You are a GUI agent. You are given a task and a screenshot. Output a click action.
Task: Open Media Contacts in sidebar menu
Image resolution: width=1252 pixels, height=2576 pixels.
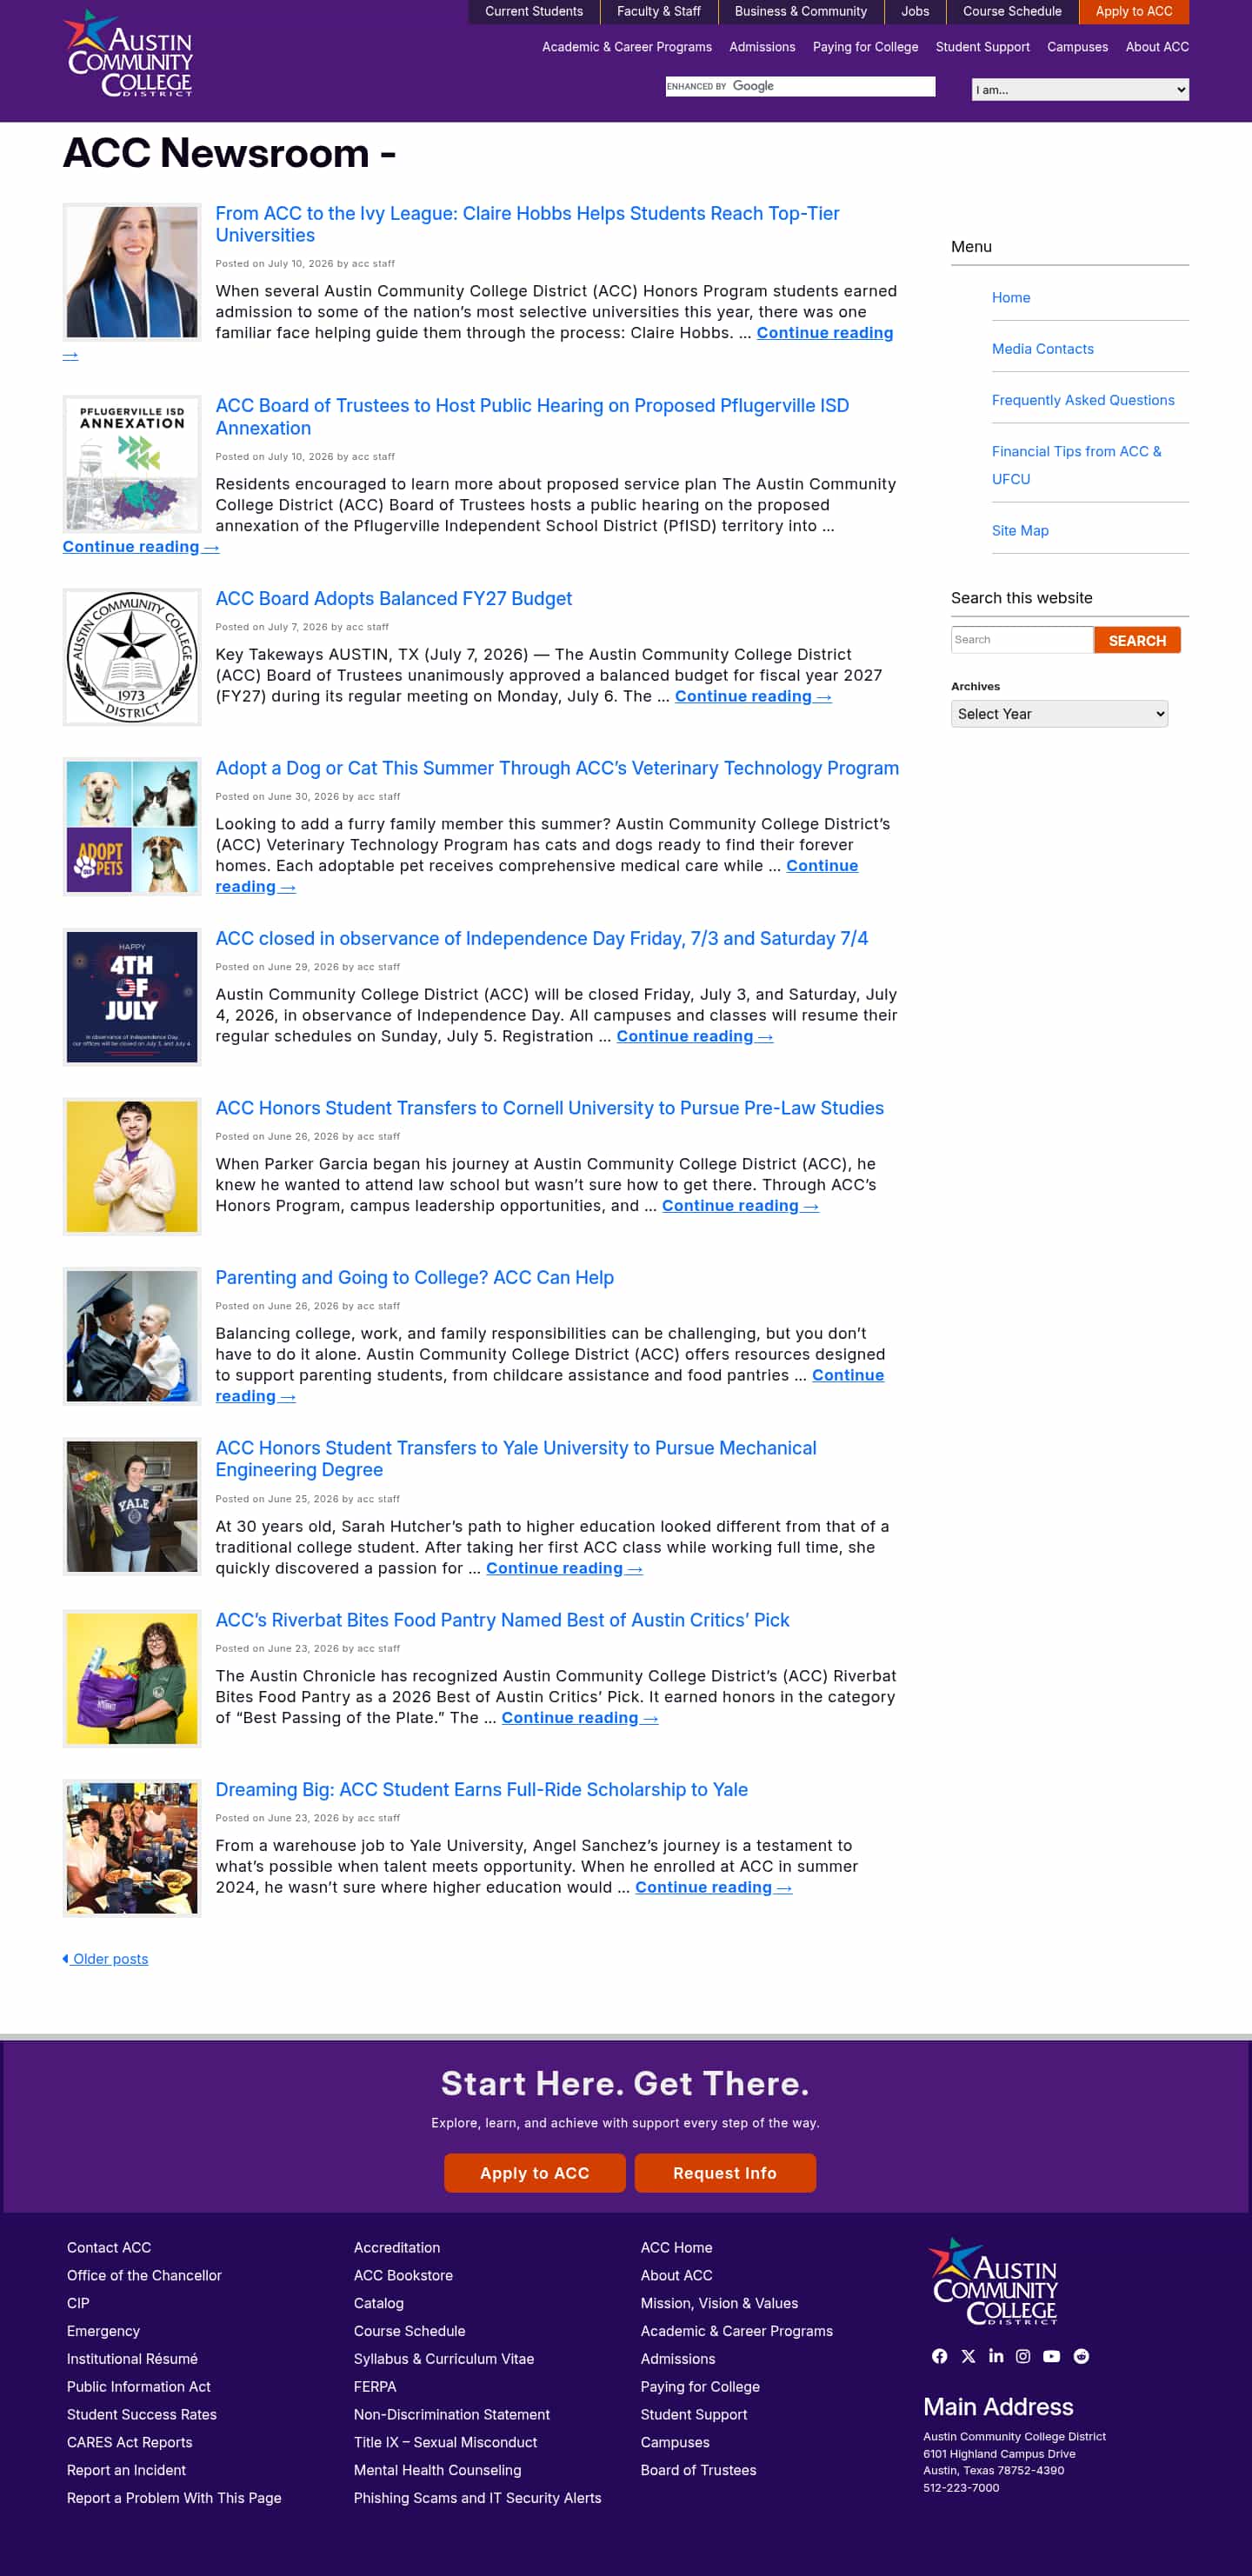click(1042, 349)
